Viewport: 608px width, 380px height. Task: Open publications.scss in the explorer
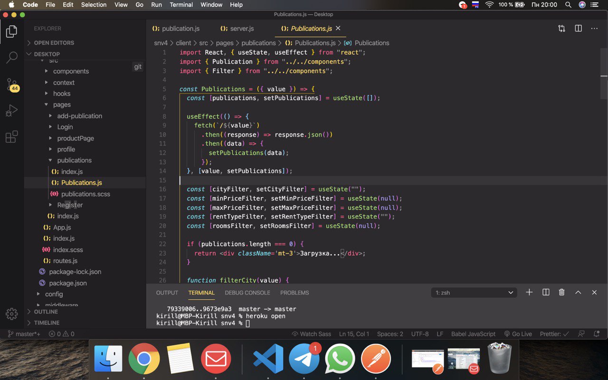(85, 194)
